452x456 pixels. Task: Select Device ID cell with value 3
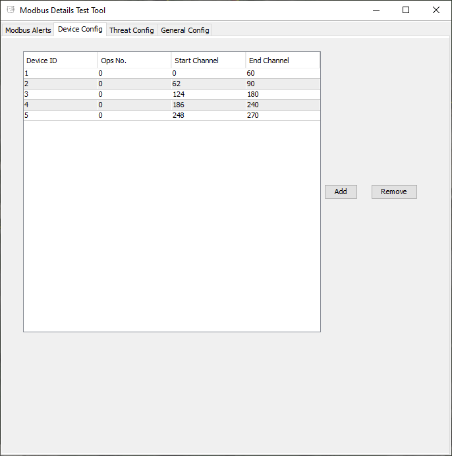(60, 94)
